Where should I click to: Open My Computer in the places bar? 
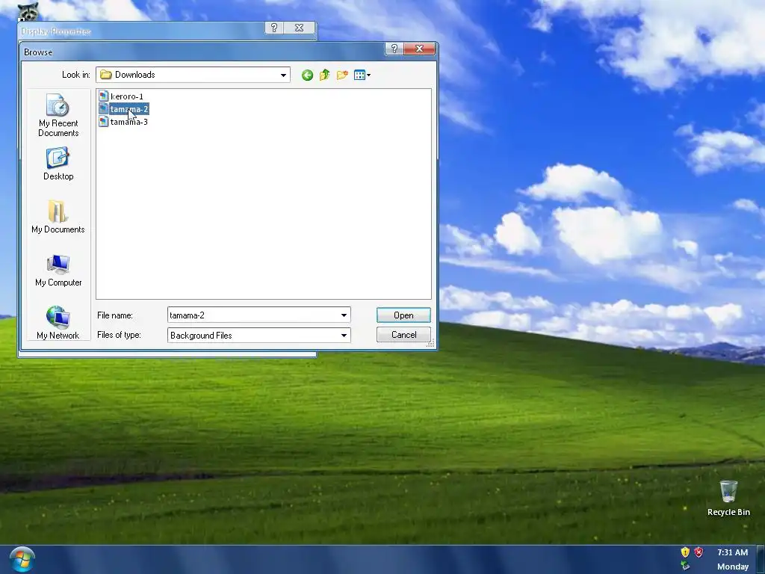click(x=58, y=270)
